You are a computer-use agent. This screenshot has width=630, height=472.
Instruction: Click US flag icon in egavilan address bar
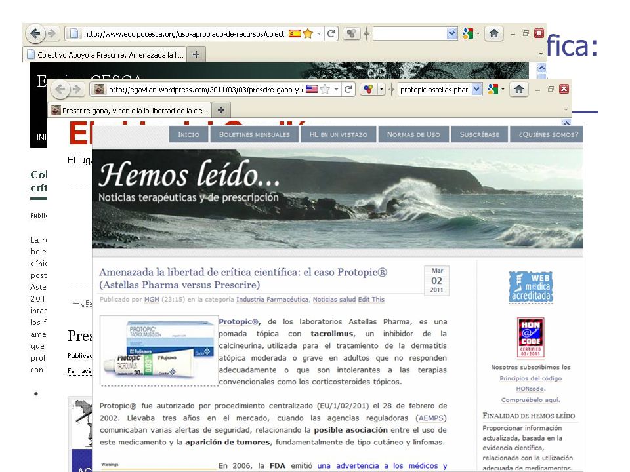click(311, 89)
